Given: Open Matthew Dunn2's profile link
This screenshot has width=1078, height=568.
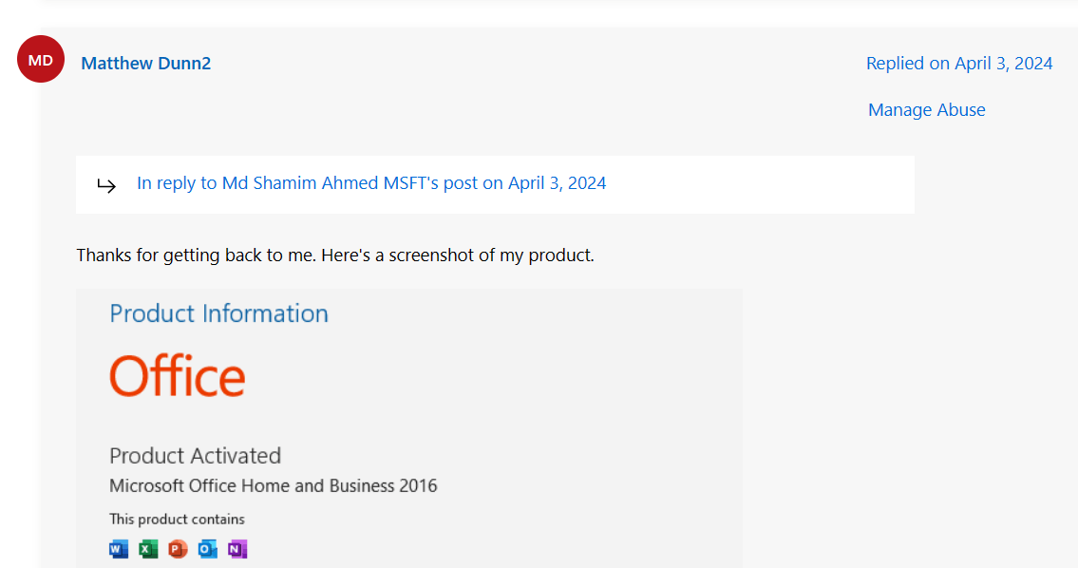Looking at the screenshot, I should click(x=146, y=64).
